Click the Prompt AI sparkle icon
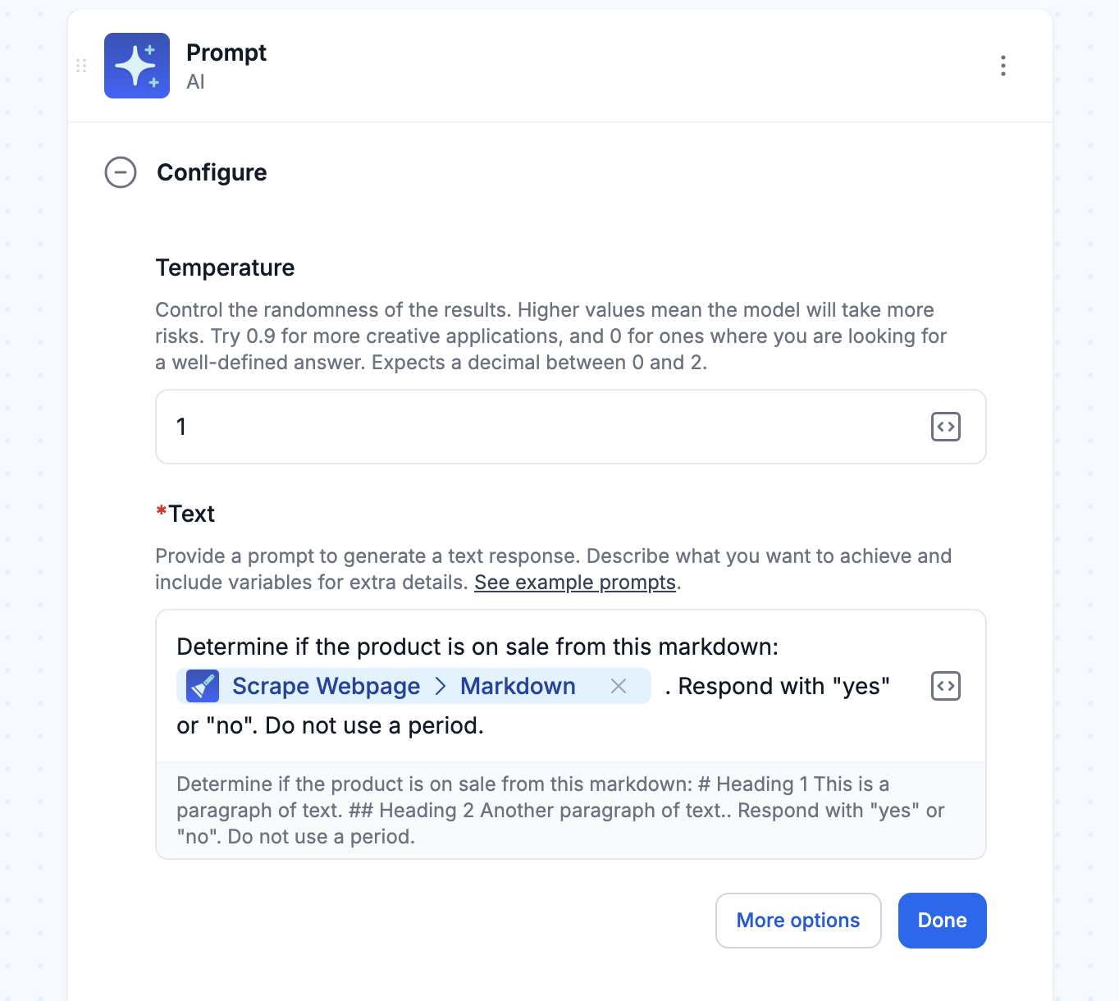 (137, 66)
